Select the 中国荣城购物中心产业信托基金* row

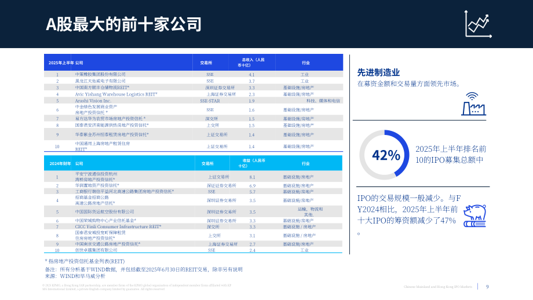[x=193, y=221]
